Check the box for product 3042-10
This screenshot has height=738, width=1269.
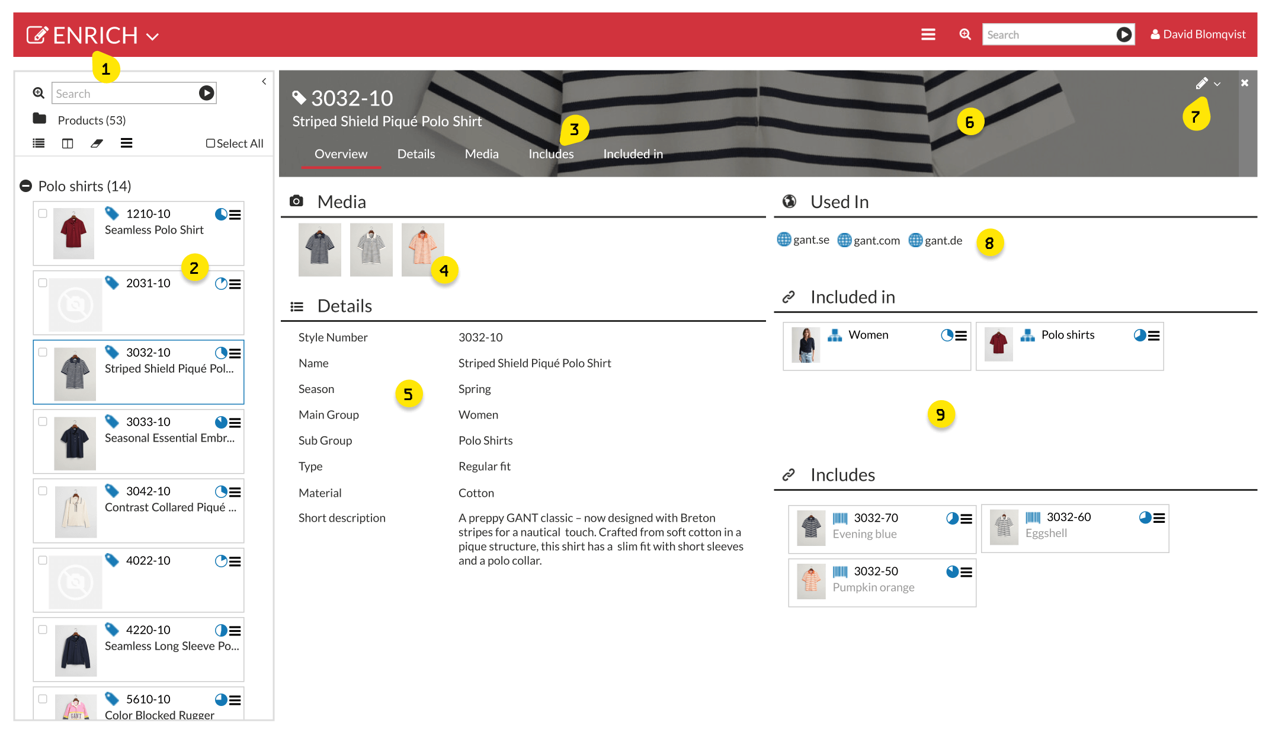tap(43, 491)
